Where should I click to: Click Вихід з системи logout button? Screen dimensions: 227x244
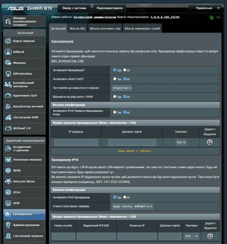coord(74,8)
